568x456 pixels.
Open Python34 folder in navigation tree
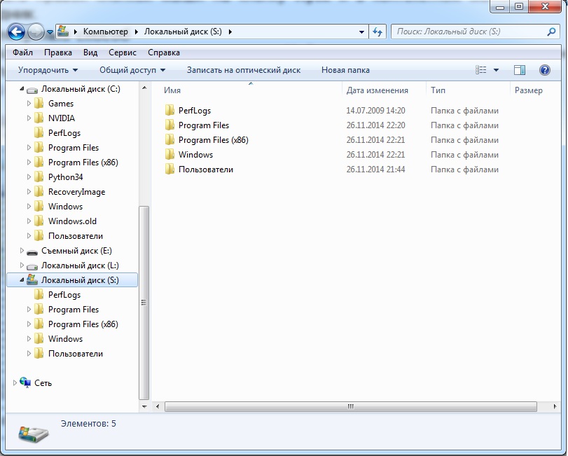coord(66,177)
